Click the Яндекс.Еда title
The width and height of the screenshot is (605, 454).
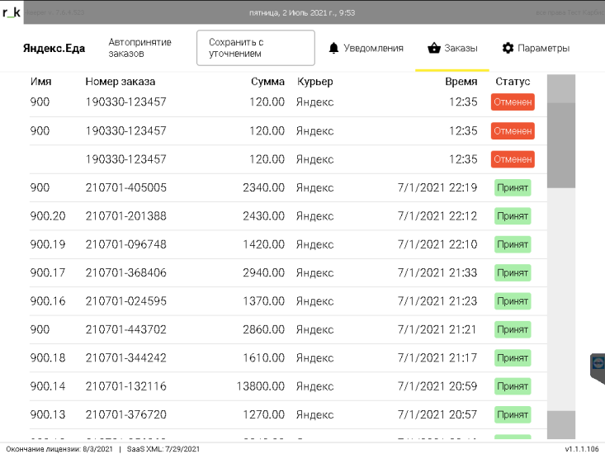(x=54, y=48)
